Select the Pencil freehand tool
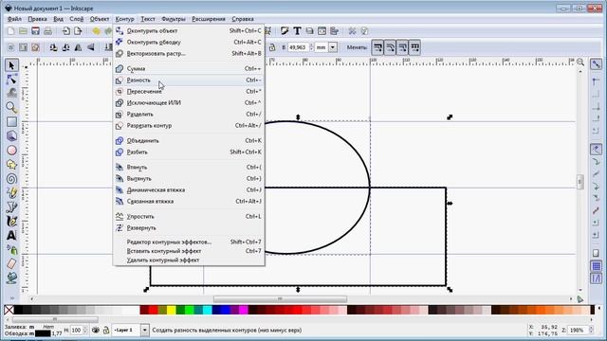607x341 pixels. pyautogui.click(x=11, y=193)
